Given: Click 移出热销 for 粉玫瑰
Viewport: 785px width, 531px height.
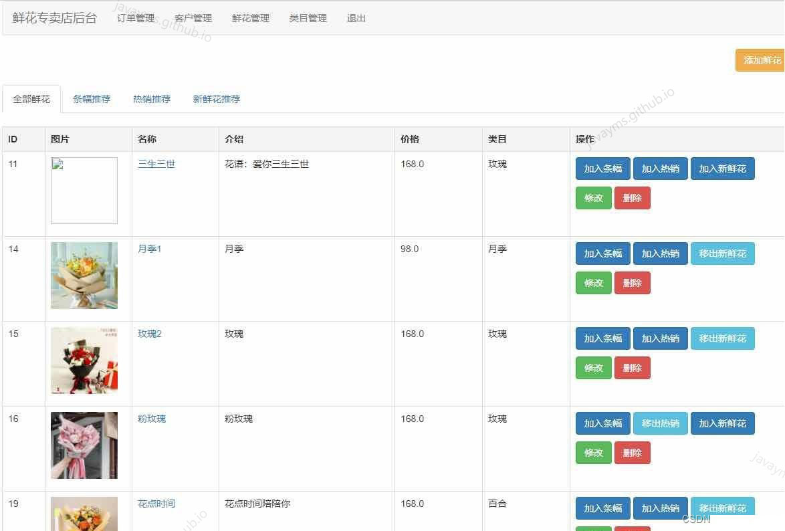Looking at the screenshot, I should (x=660, y=423).
